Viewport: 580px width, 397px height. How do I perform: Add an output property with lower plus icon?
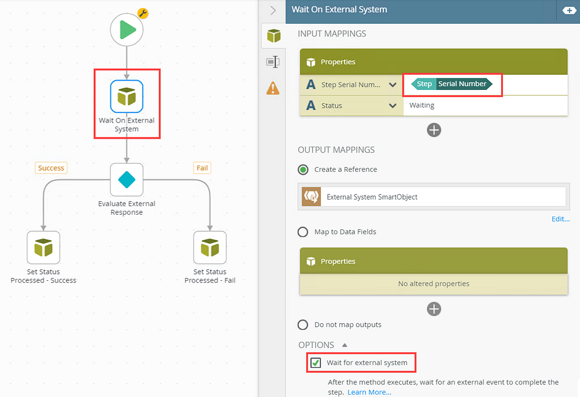coord(434,309)
